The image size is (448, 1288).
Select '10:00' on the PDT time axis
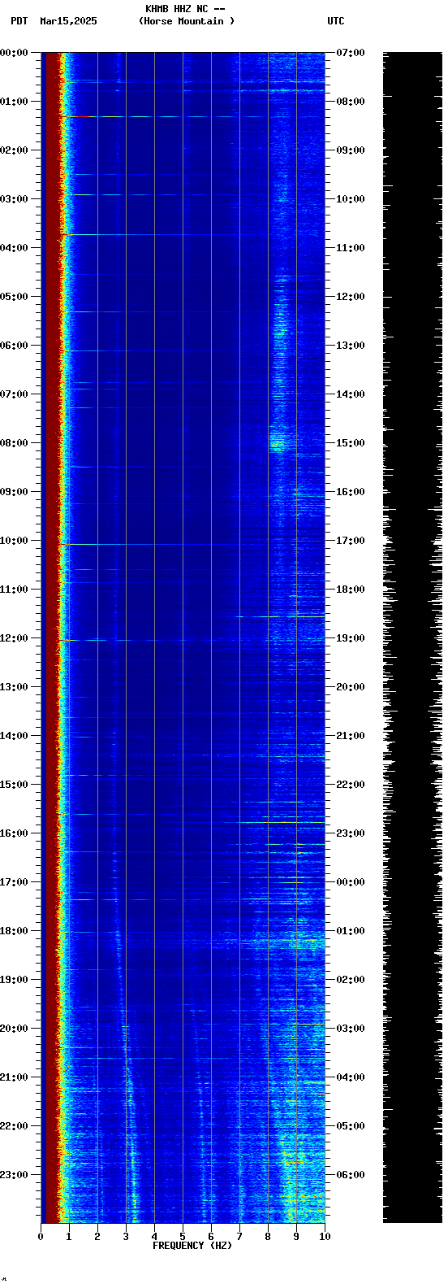tap(15, 541)
